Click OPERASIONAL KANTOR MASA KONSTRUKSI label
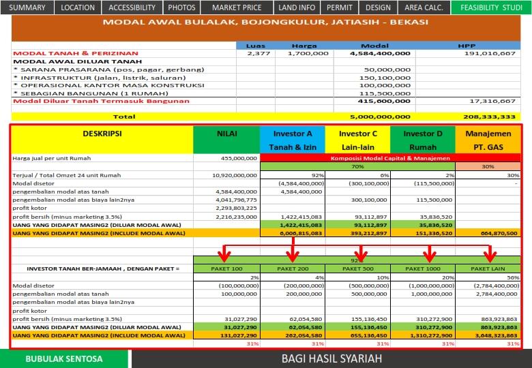 109,85
